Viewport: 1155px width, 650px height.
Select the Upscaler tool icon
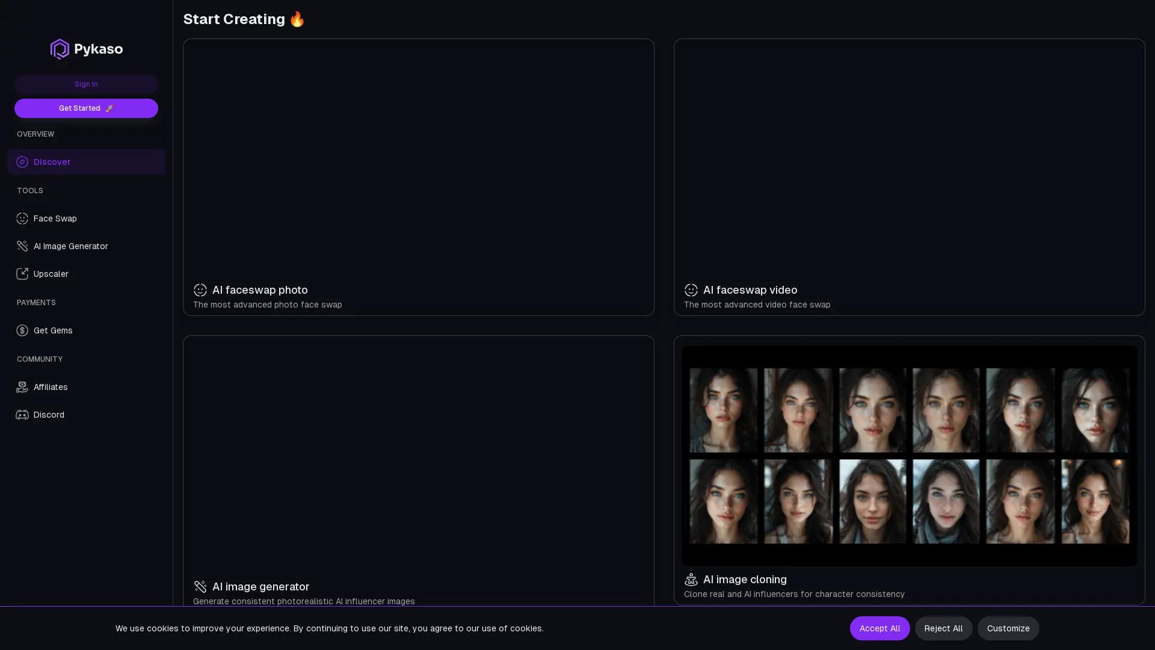coord(22,274)
